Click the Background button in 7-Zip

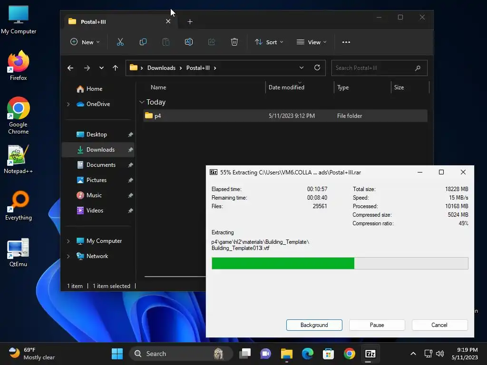tap(314, 325)
